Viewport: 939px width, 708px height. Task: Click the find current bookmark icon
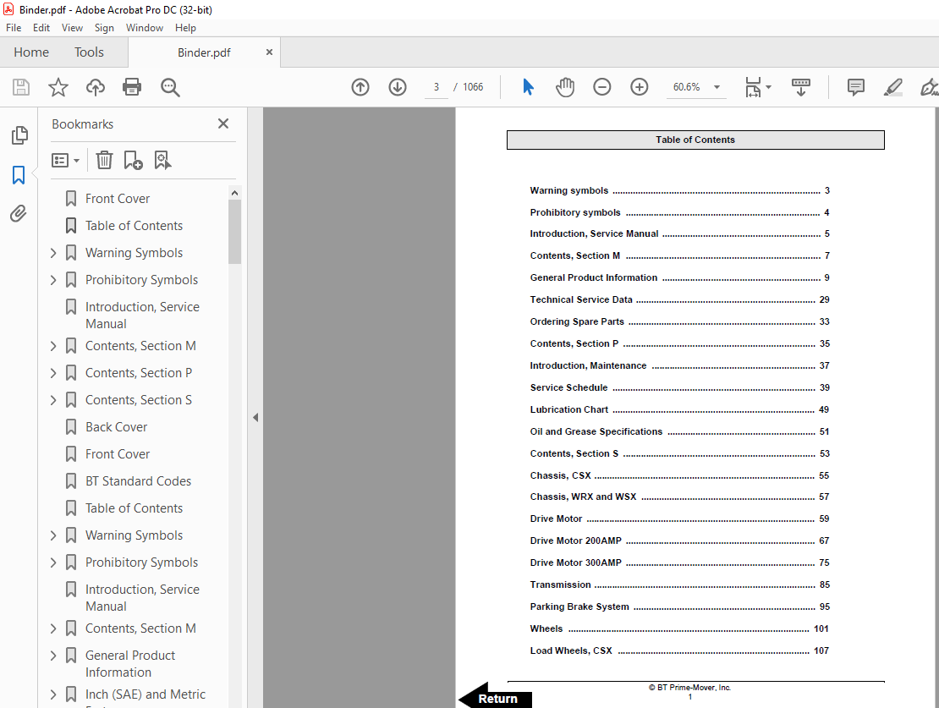(x=162, y=160)
